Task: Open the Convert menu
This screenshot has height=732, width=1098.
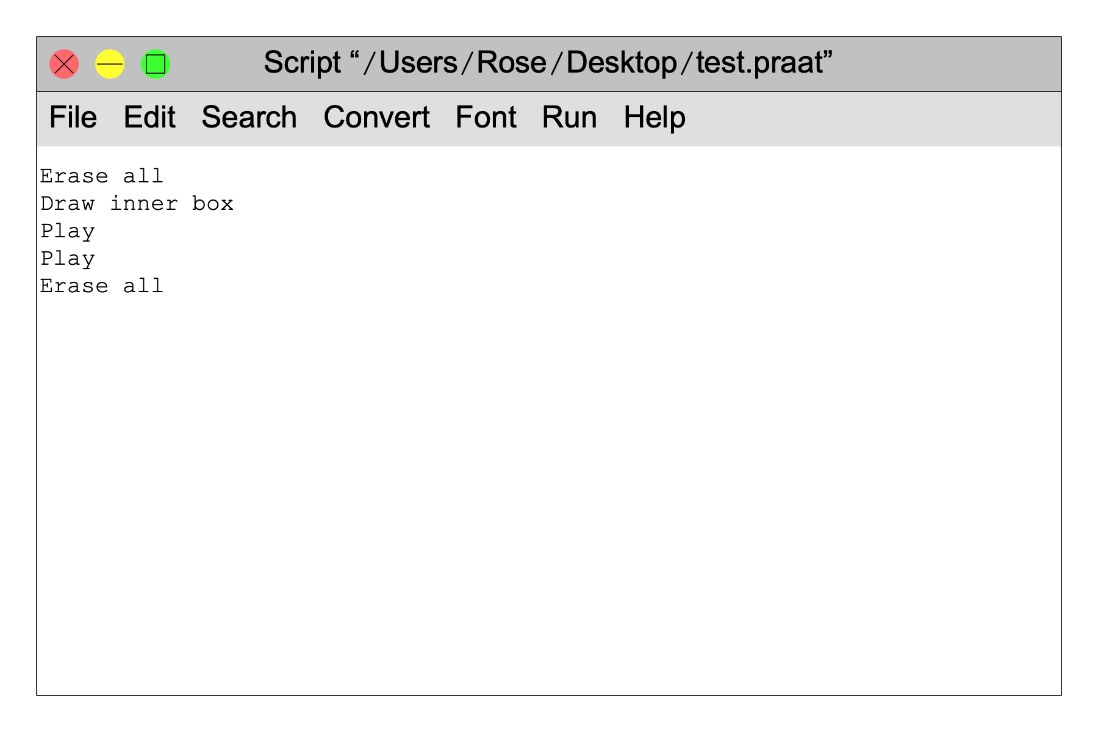Action: (376, 117)
